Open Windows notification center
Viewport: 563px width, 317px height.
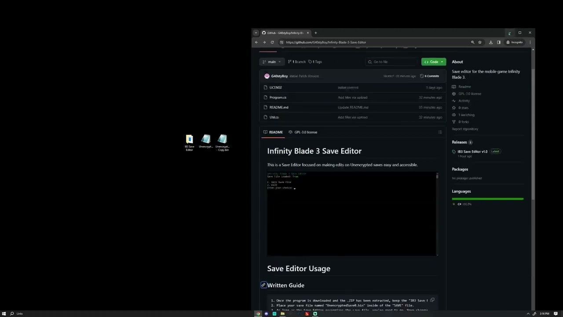point(556,313)
